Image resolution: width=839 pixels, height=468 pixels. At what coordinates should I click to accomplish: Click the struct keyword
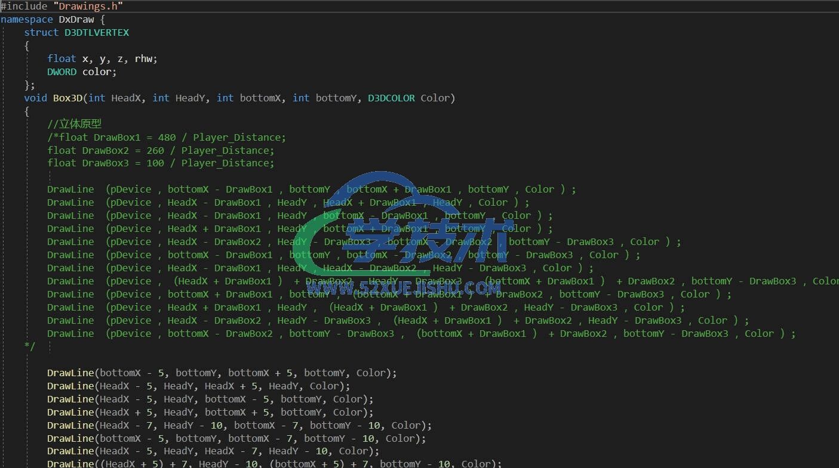(x=41, y=32)
